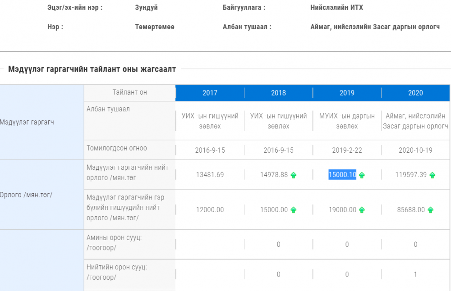Click the 'Нийслэлийн ИТХ' organization text
451x291 pixels.
coord(336,8)
